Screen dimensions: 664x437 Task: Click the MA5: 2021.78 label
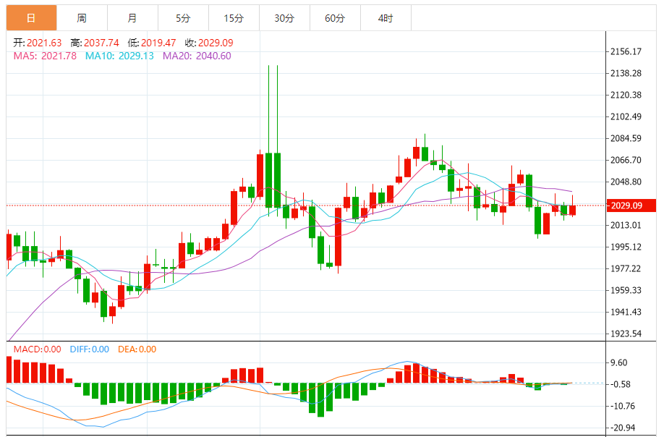45,56
